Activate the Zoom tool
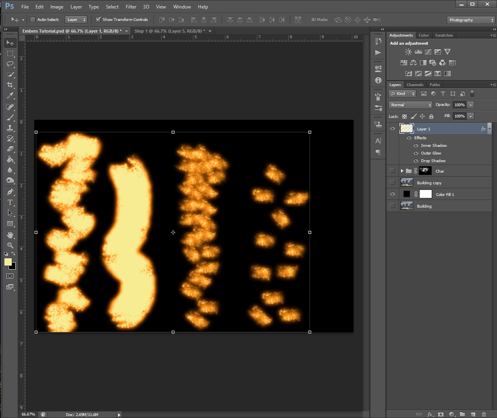Screen dimensions: 497x418 (10, 245)
